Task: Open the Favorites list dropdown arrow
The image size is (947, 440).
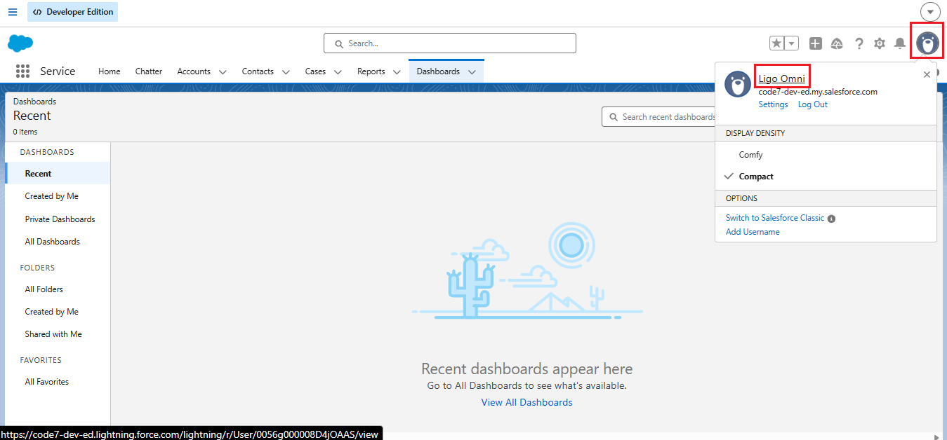Action: 792,43
